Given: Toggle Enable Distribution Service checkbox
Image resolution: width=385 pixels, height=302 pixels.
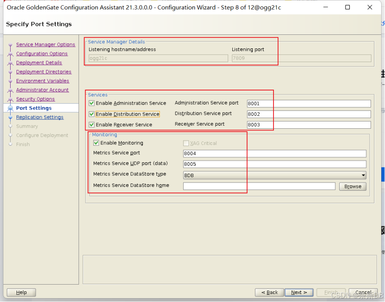Looking at the screenshot, I should [92, 114].
